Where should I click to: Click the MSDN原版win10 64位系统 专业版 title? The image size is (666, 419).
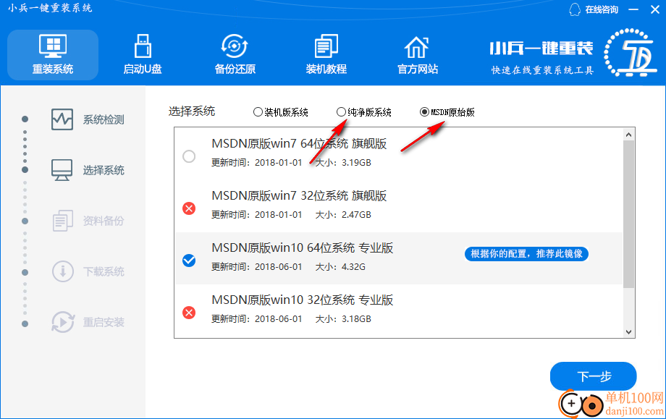pos(303,248)
